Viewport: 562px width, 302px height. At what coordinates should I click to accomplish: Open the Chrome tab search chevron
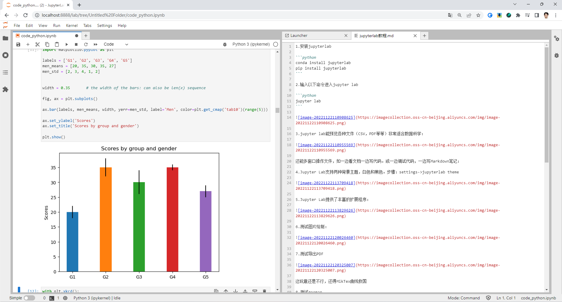[515, 4]
